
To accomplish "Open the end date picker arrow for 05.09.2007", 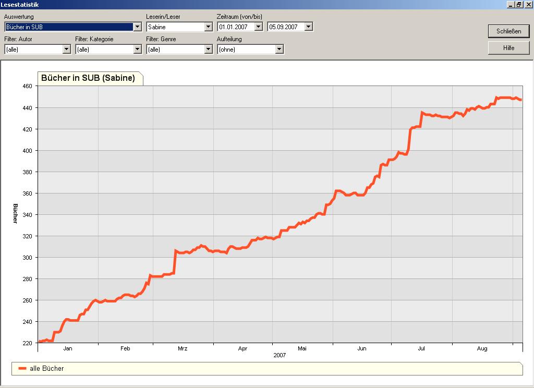I will [x=309, y=27].
